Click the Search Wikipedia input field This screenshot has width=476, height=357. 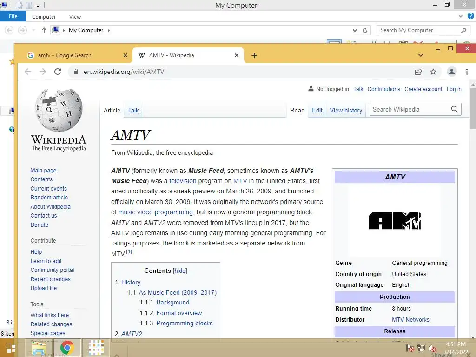410,109
